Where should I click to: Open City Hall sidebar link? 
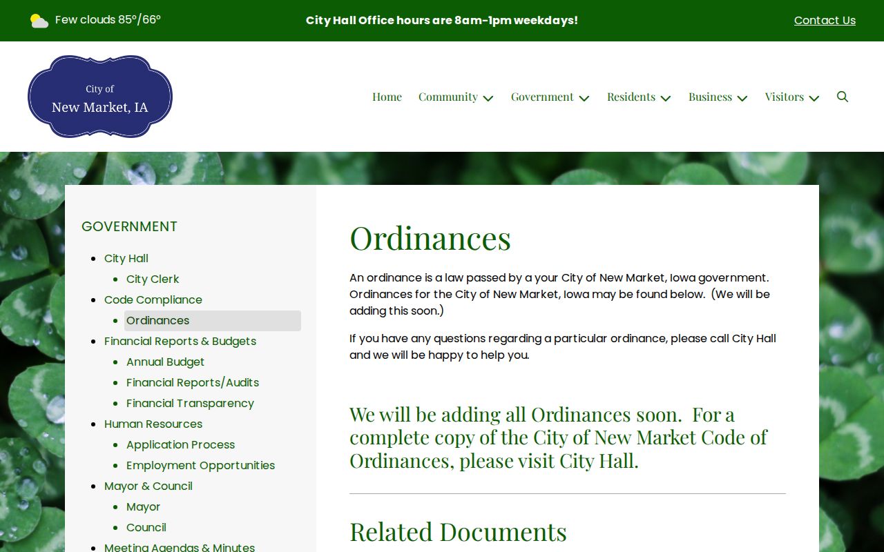(126, 258)
